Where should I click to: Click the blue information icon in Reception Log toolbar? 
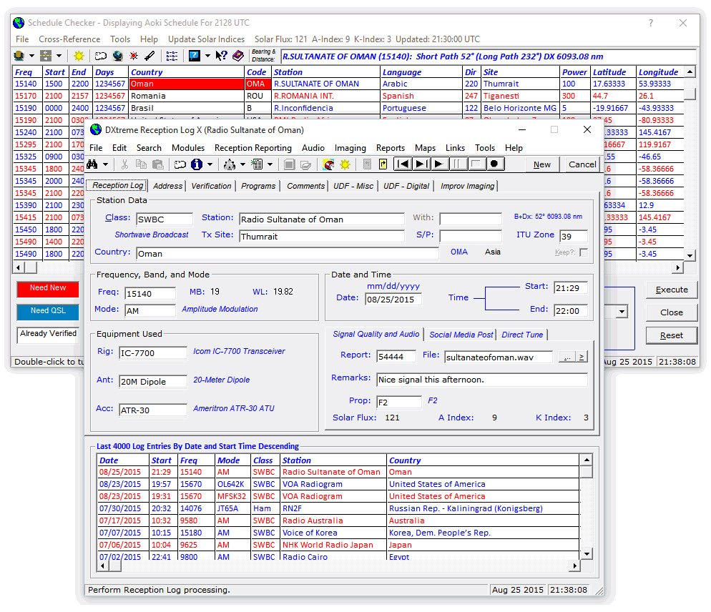click(196, 164)
